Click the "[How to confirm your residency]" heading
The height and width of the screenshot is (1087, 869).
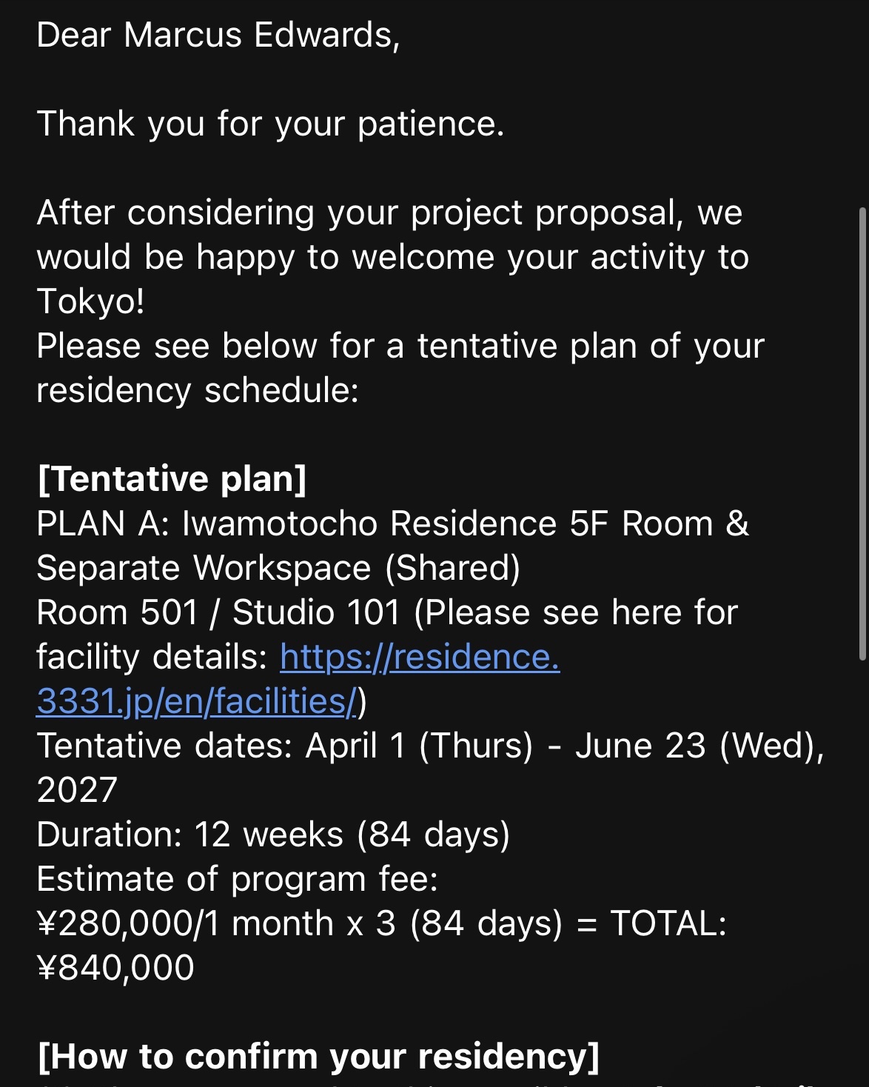tap(318, 1057)
